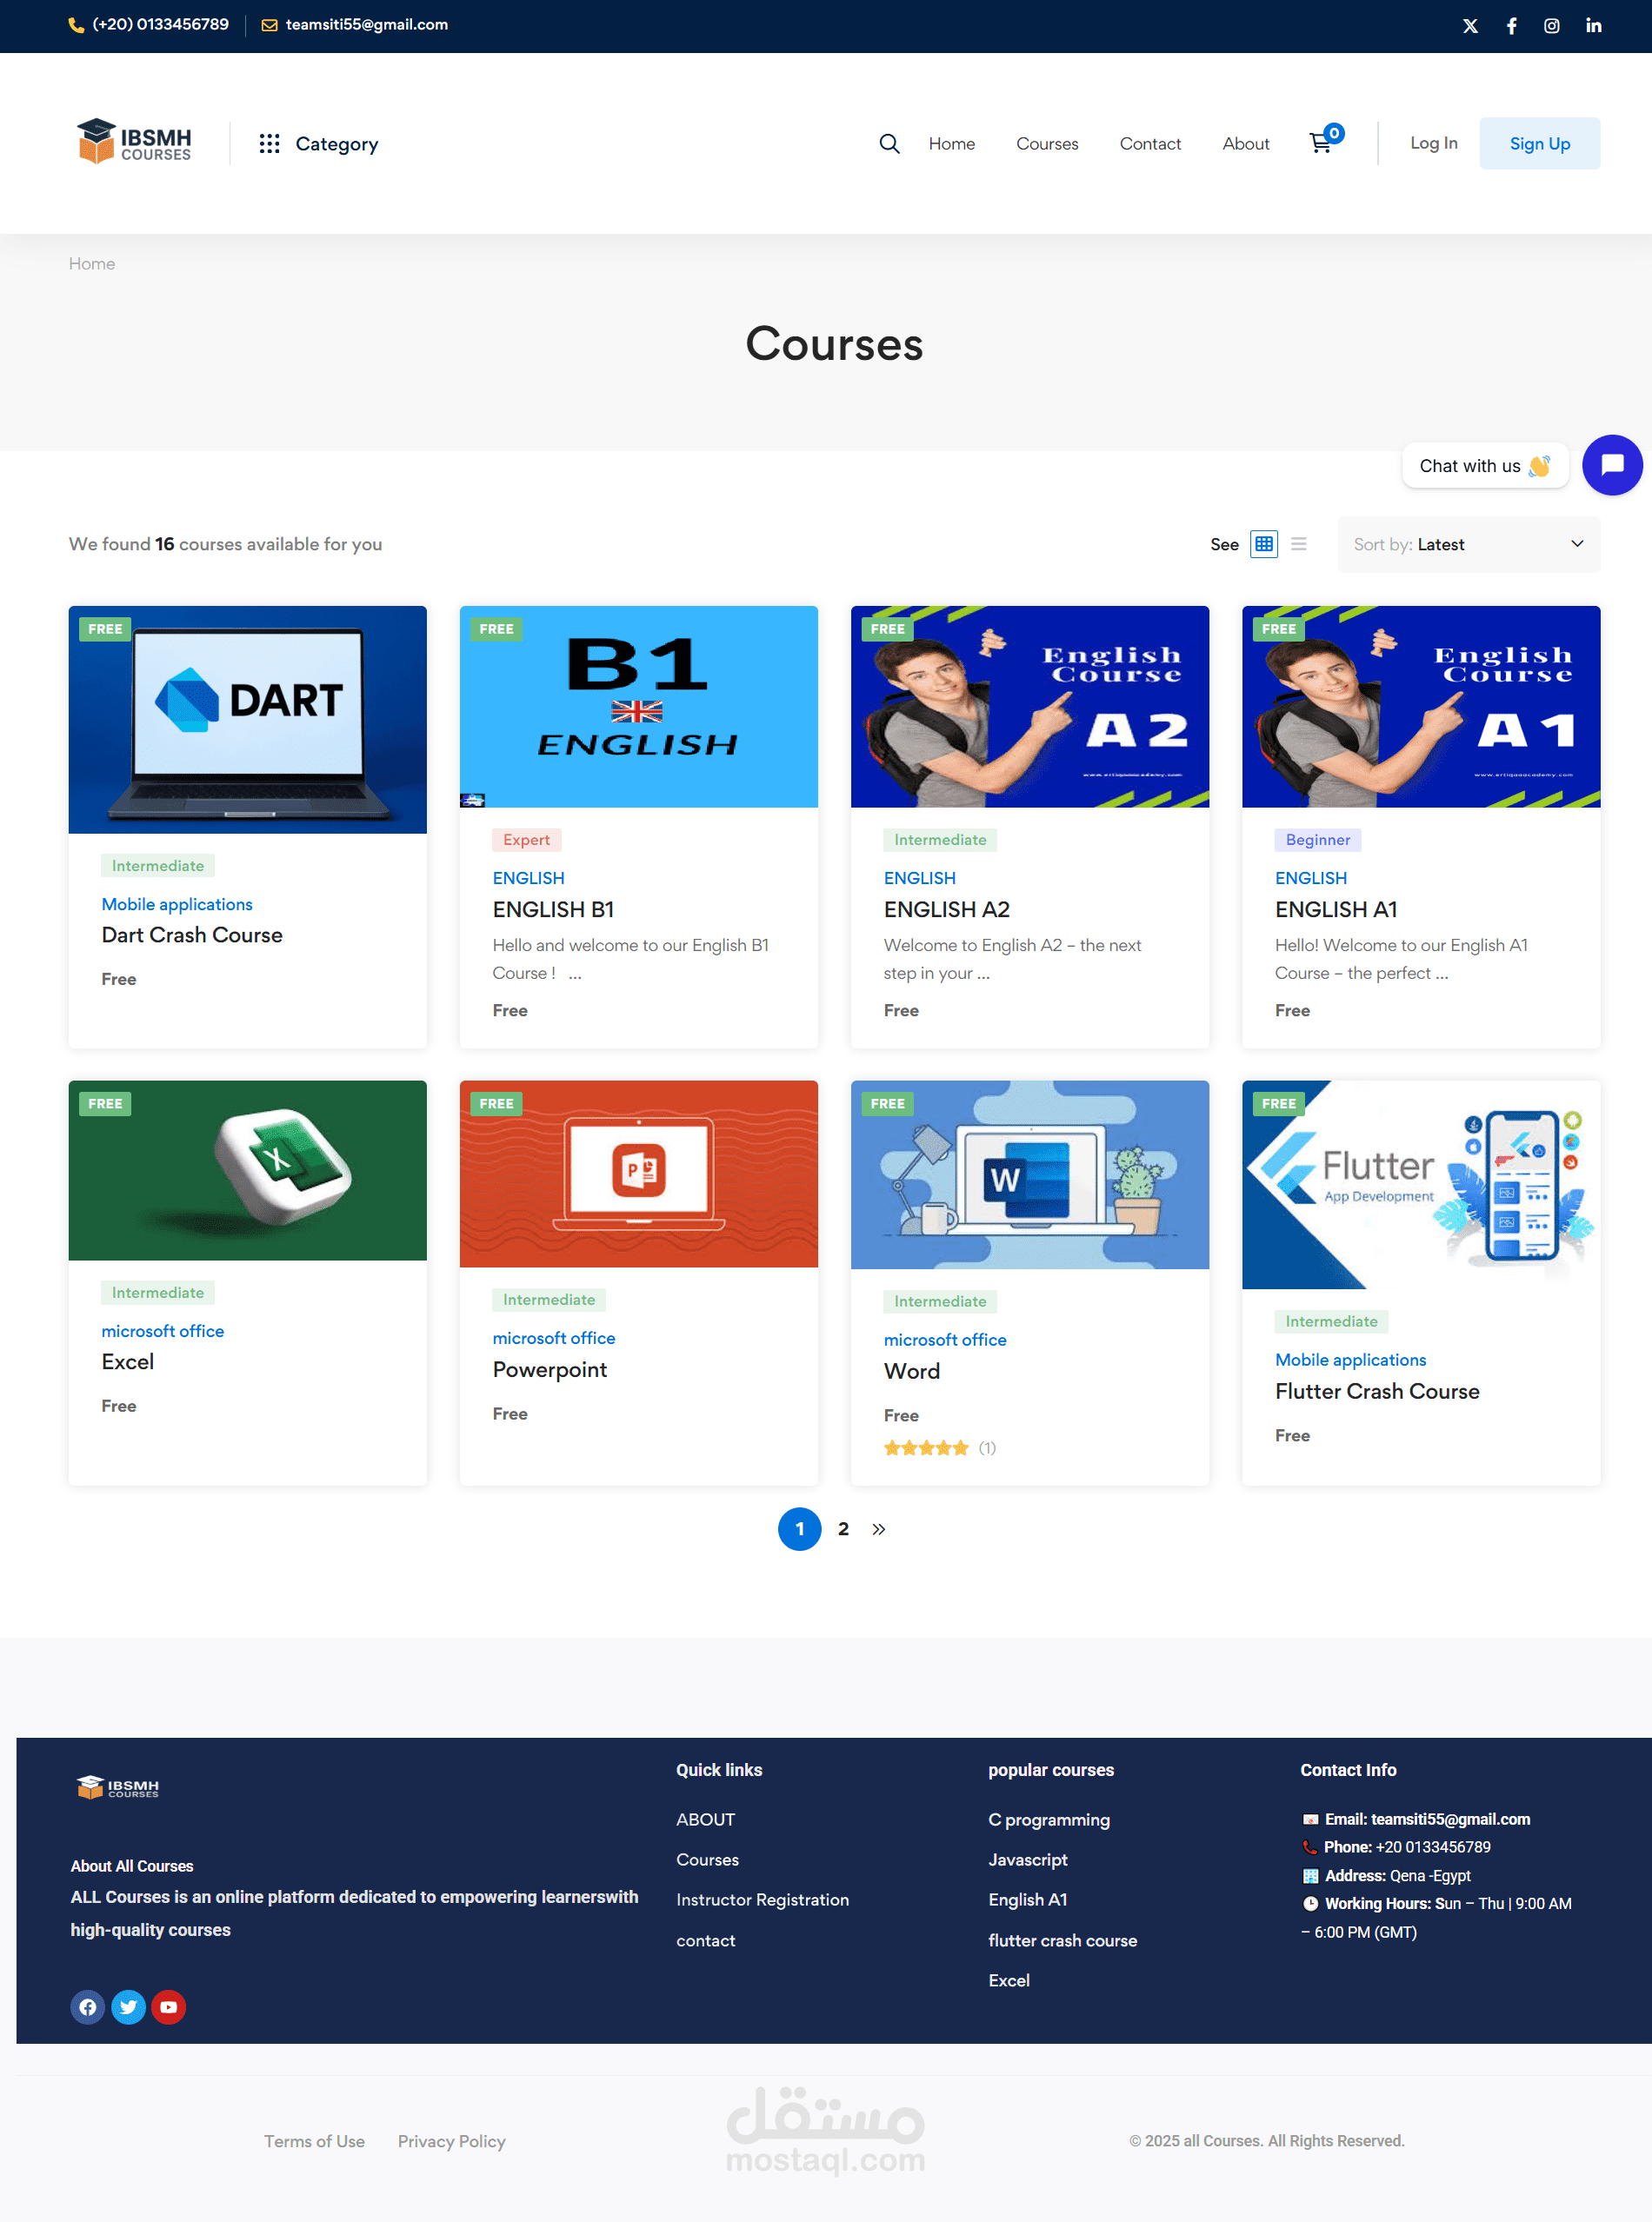The height and width of the screenshot is (2222, 1652).
Task: Open flutter crash course footer link
Action: pyautogui.click(x=1062, y=1941)
